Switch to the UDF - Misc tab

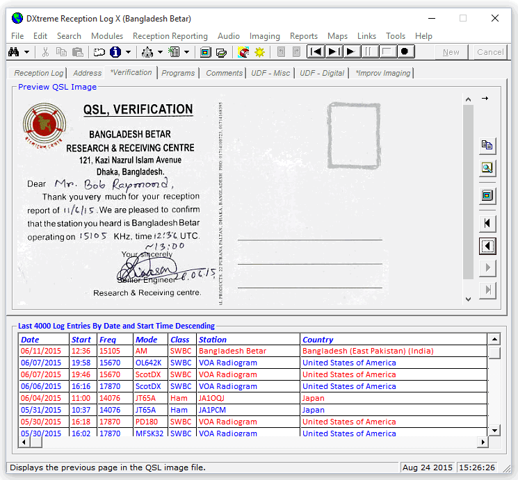[x=270, y=73]
